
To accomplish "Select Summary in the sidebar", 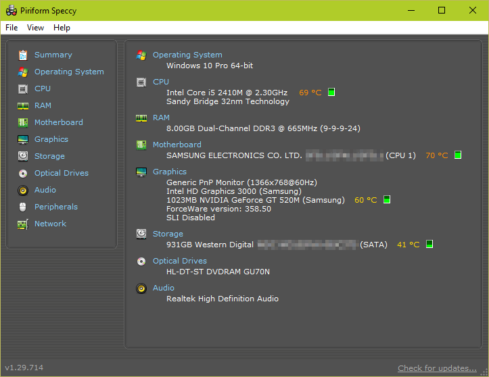I will click(x=53, y=55).
